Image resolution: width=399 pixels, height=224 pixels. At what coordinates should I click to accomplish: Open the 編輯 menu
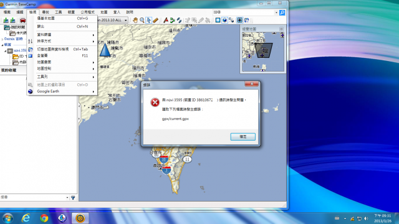[x=20, y=12]
